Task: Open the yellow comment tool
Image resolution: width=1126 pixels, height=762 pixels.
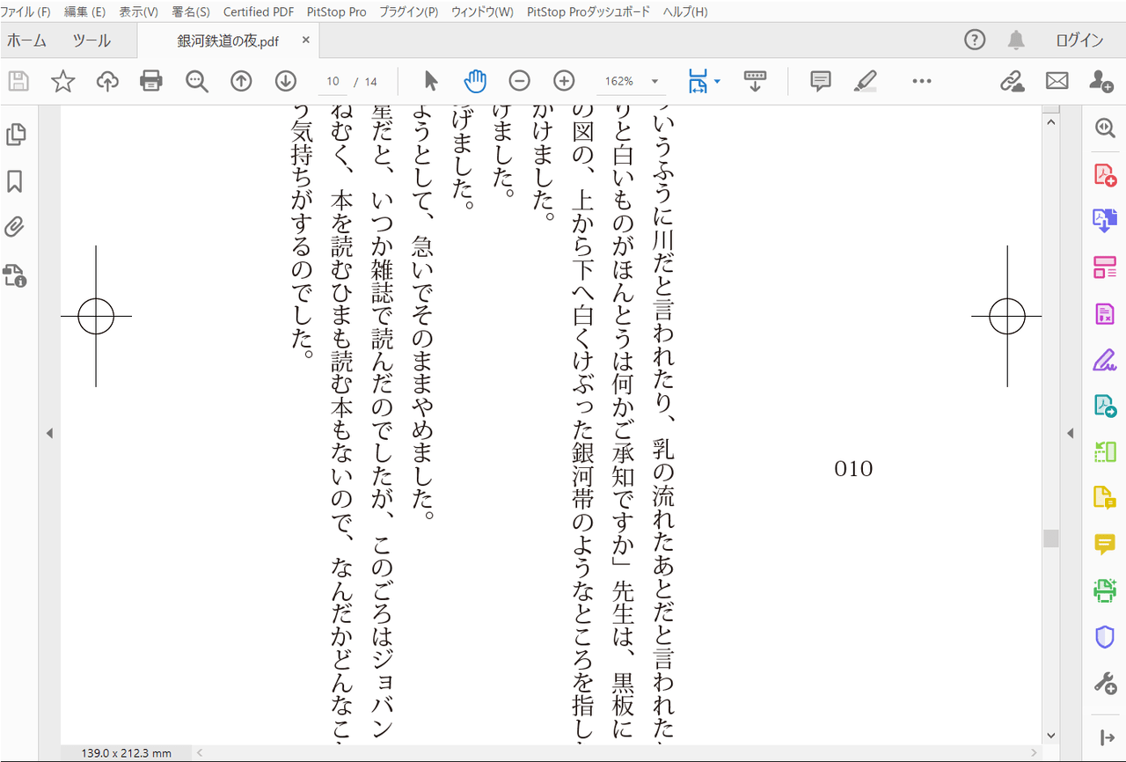Action: click(x=1104, y=544)
